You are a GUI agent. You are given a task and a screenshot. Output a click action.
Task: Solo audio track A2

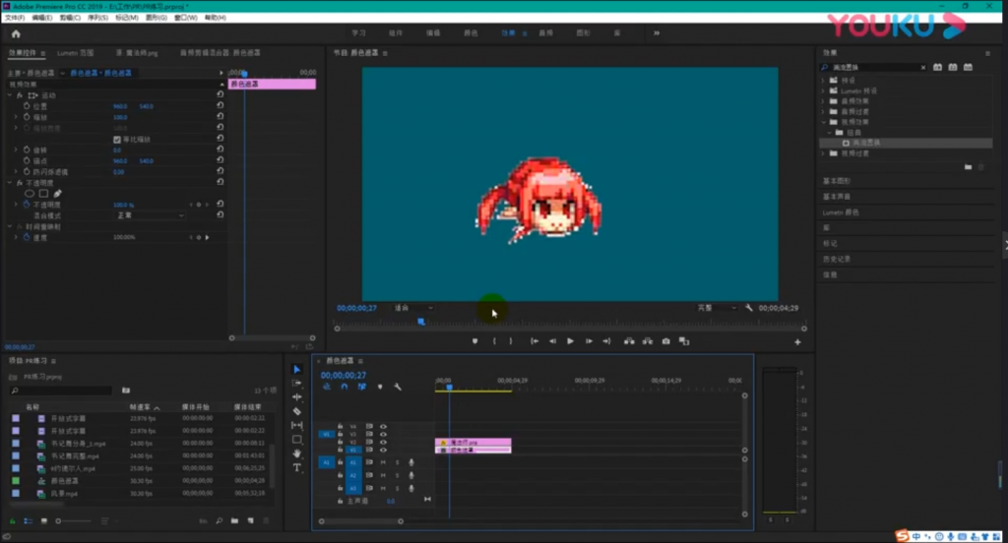[x=398, y=475]
